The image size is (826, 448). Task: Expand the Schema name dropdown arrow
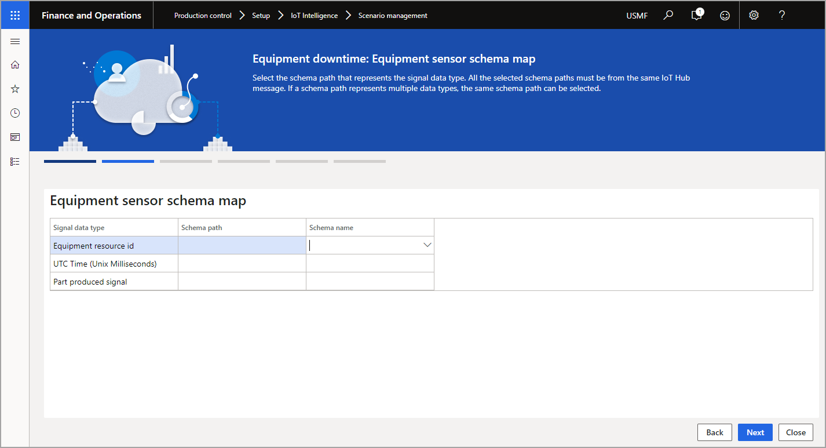pos(427,245)
